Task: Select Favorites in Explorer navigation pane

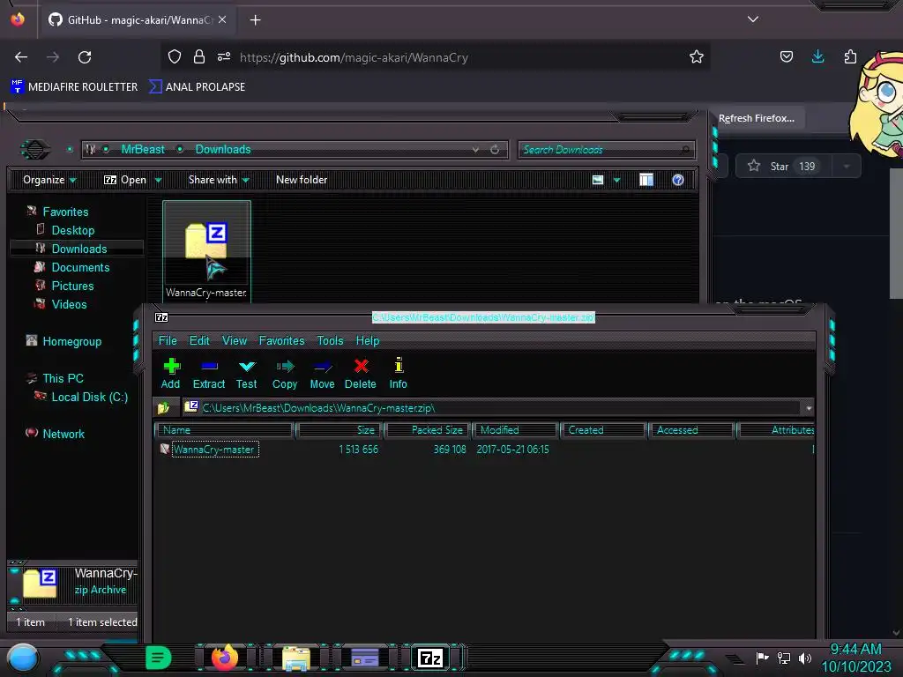Action: click(65, 212)
